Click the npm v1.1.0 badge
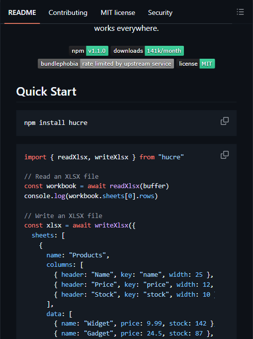 [88, 51]
